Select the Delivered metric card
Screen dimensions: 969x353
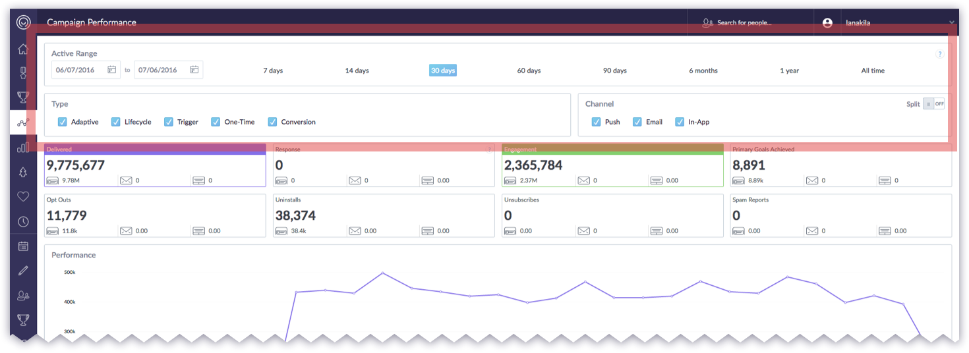(155, 165)
